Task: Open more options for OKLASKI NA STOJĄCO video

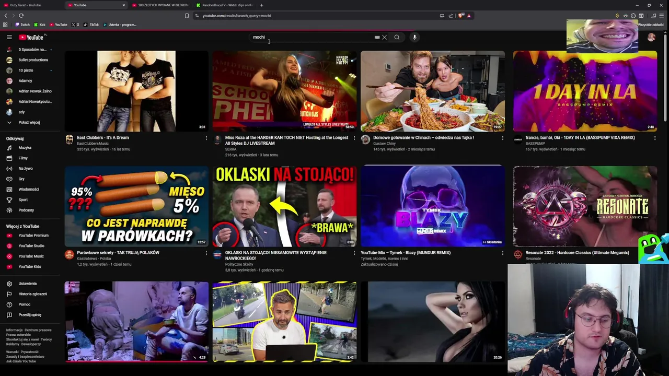Action: (354, 253)
